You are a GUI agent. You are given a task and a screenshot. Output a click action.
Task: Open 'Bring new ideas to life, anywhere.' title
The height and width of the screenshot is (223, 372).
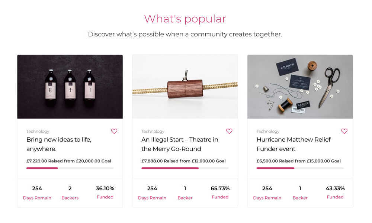point(59,144)
